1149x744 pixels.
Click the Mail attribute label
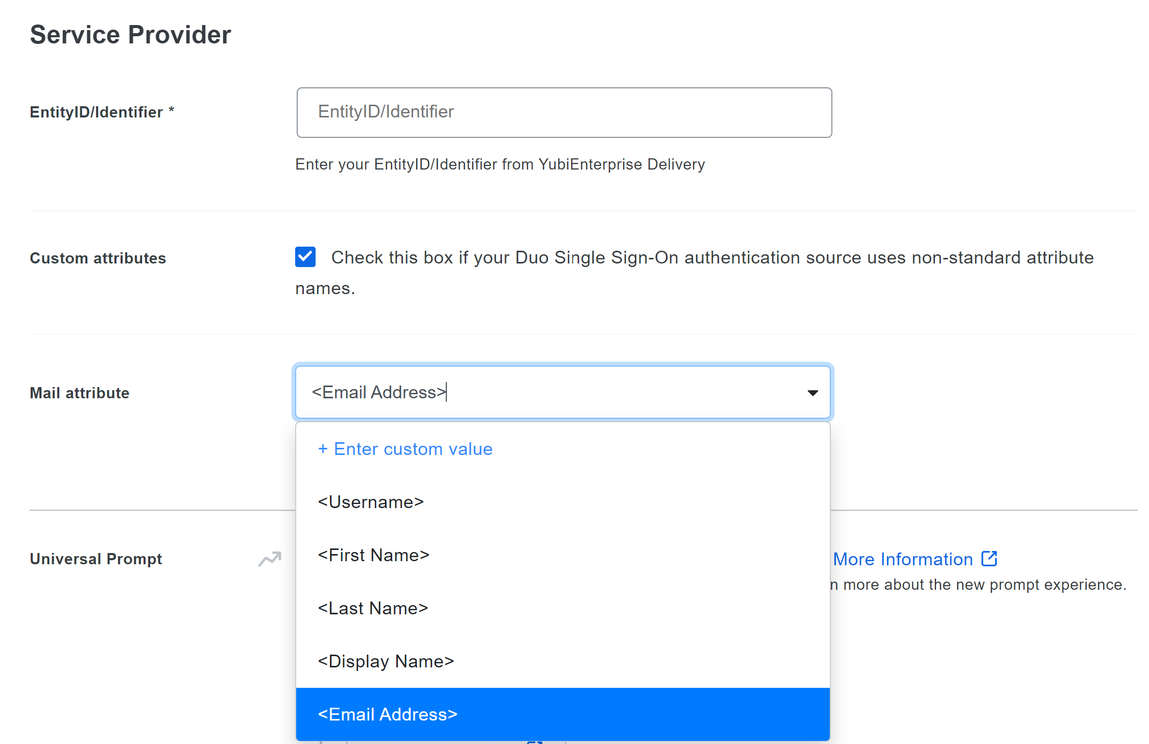point(80,393)
